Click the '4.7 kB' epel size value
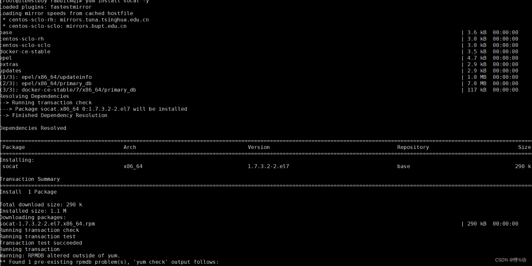This screenshot has height=266, width=532. click(x=477, y=58)
